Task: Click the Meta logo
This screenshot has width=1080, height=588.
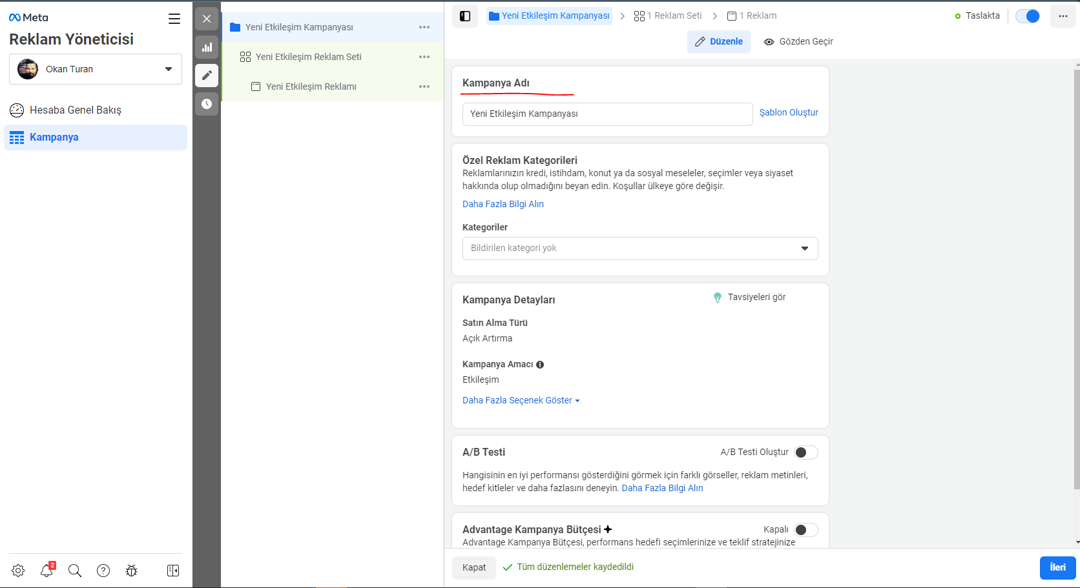Action: pos(28,18)
